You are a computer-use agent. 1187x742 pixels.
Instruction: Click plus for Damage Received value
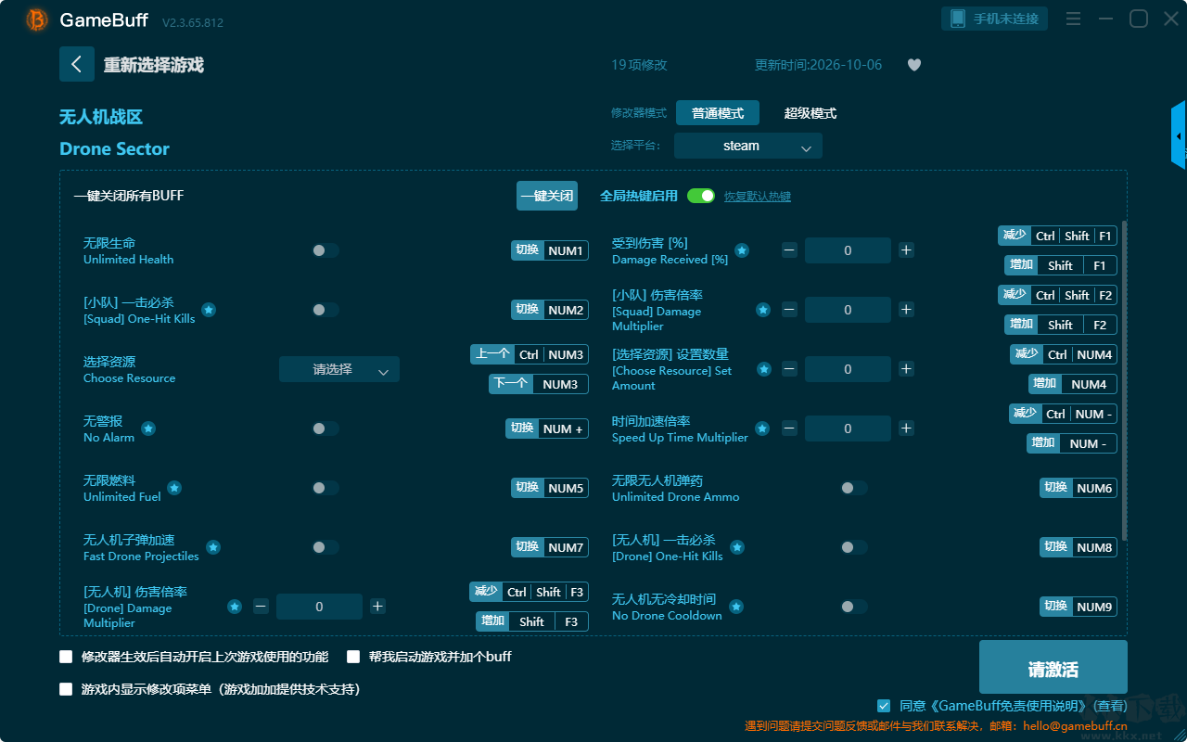(x=906, y=249)
